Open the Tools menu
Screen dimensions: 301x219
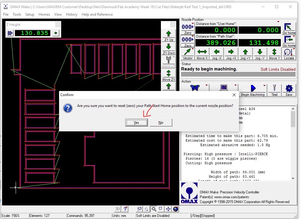pyautogui.click(x=17, y=14)
